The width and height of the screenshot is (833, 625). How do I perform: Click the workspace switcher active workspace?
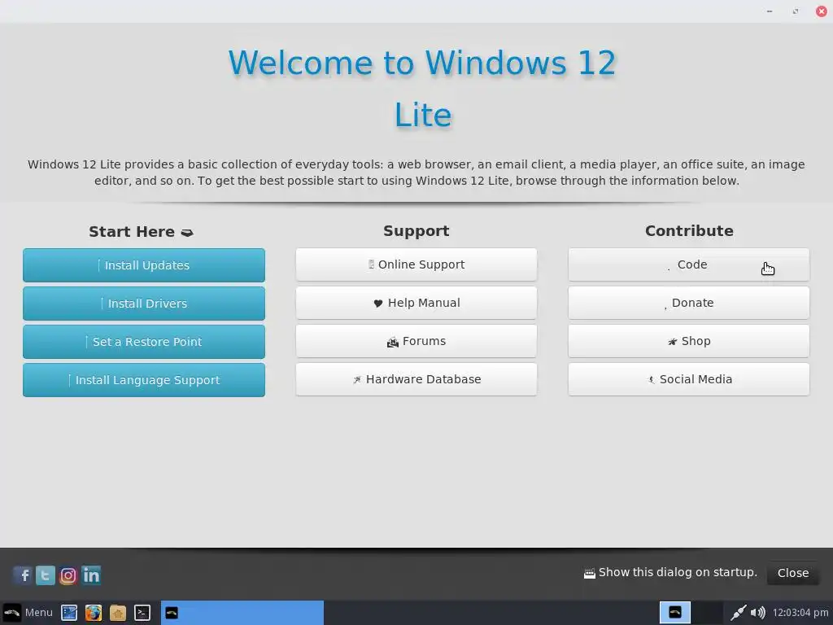(x=674, y=612)
